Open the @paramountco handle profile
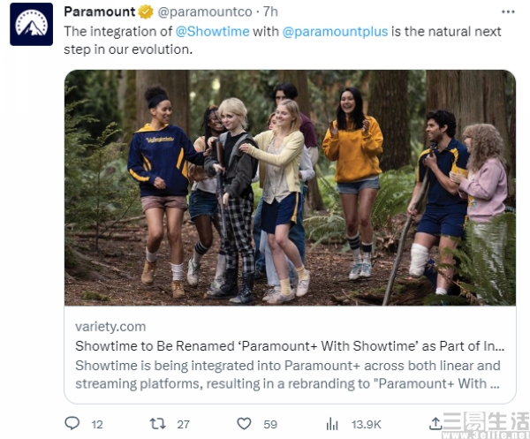Screen dimensions: 530x439 pos(205,12)
